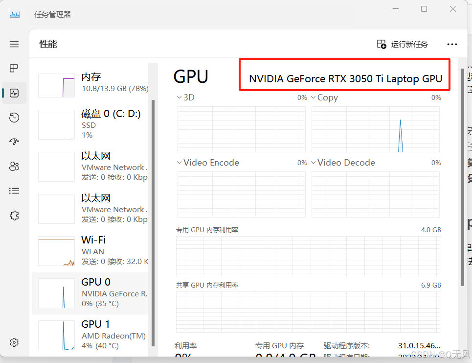Screen dimensions: 472x363
Task: Open the Startup apps page icon
Action: (x=14, y=142)
